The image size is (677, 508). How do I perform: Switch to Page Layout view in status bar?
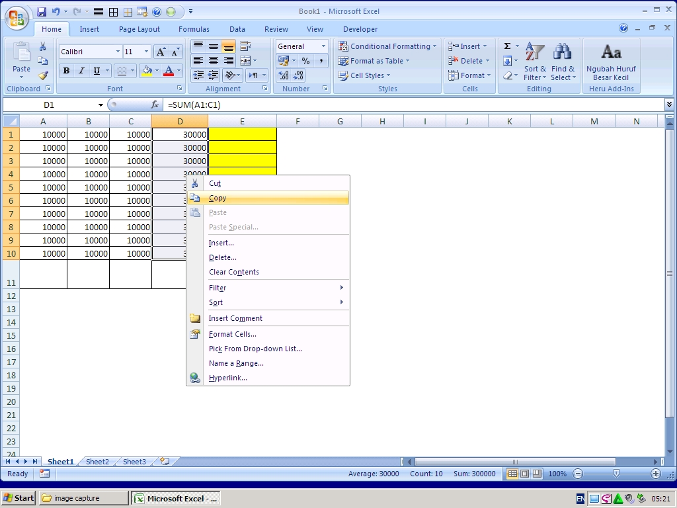pos(524,474)
